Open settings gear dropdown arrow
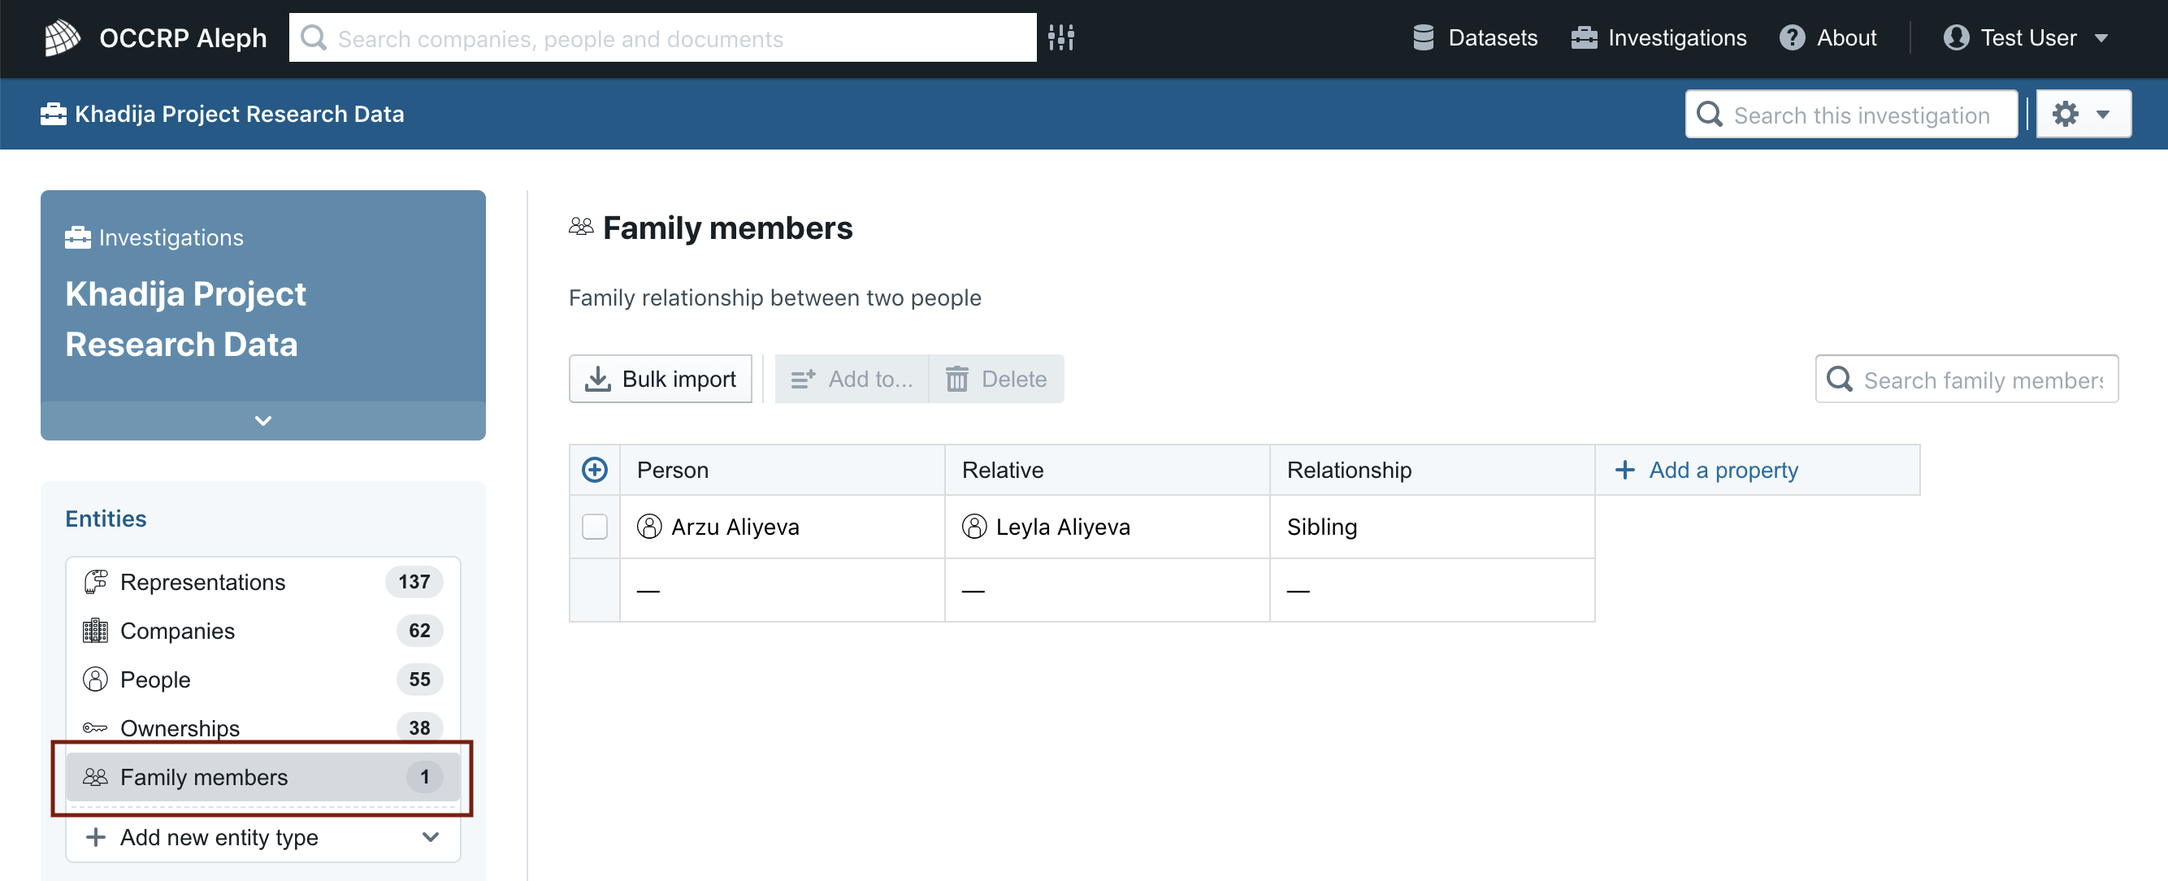 coord(2103,115)
